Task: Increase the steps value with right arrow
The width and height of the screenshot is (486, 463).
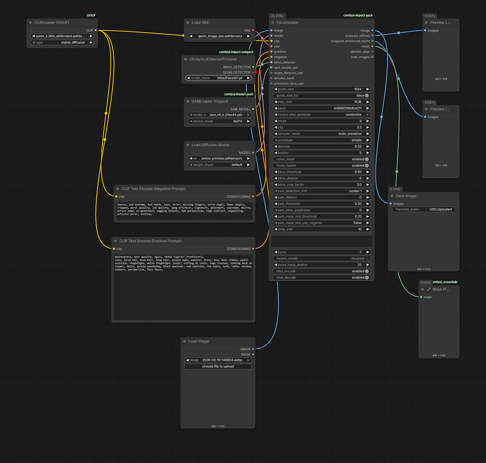Action: pyautogui.click(x=368, y=121)
